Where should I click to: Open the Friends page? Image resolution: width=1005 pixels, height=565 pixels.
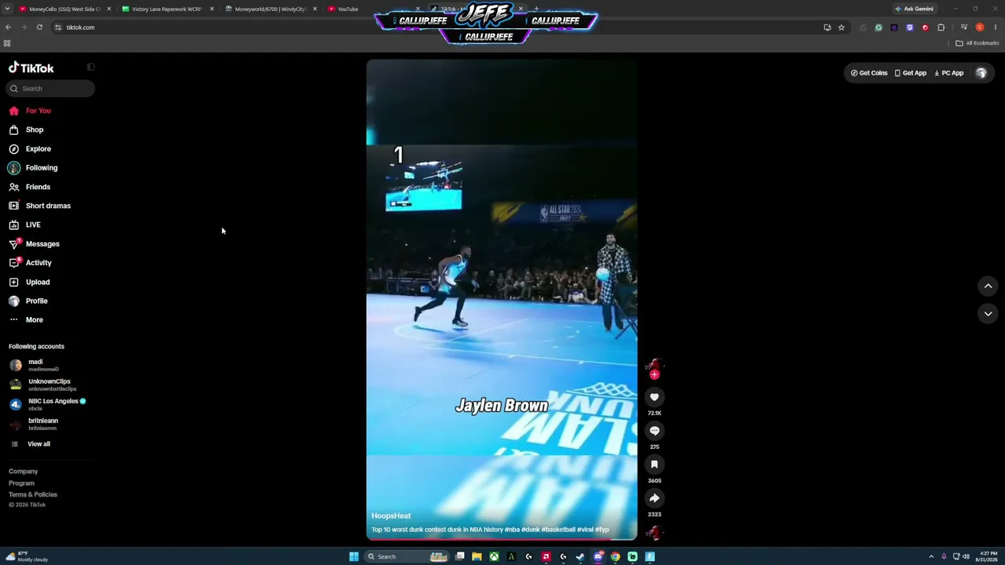point(30,187)
